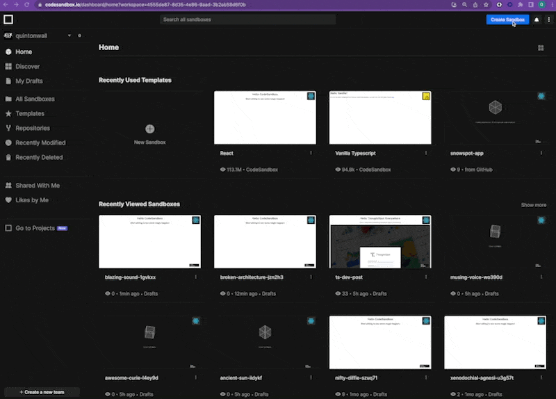Open musing-voice-wo390d options menu
Screen dimensions: 556x399
(541, 277)
